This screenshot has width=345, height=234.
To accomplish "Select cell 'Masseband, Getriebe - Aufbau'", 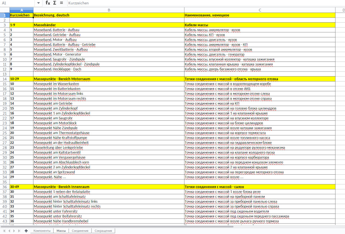I will 109,35.
